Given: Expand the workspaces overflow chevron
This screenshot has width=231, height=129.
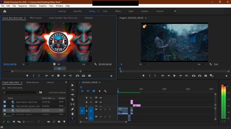Looking at the screenshot, I should pos(175,11).
